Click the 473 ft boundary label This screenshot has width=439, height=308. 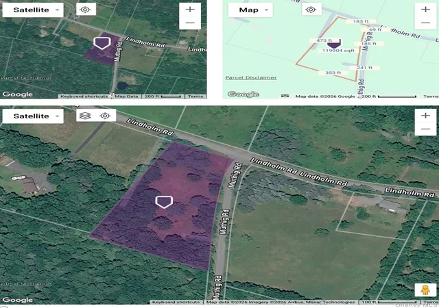coord(324,40)
